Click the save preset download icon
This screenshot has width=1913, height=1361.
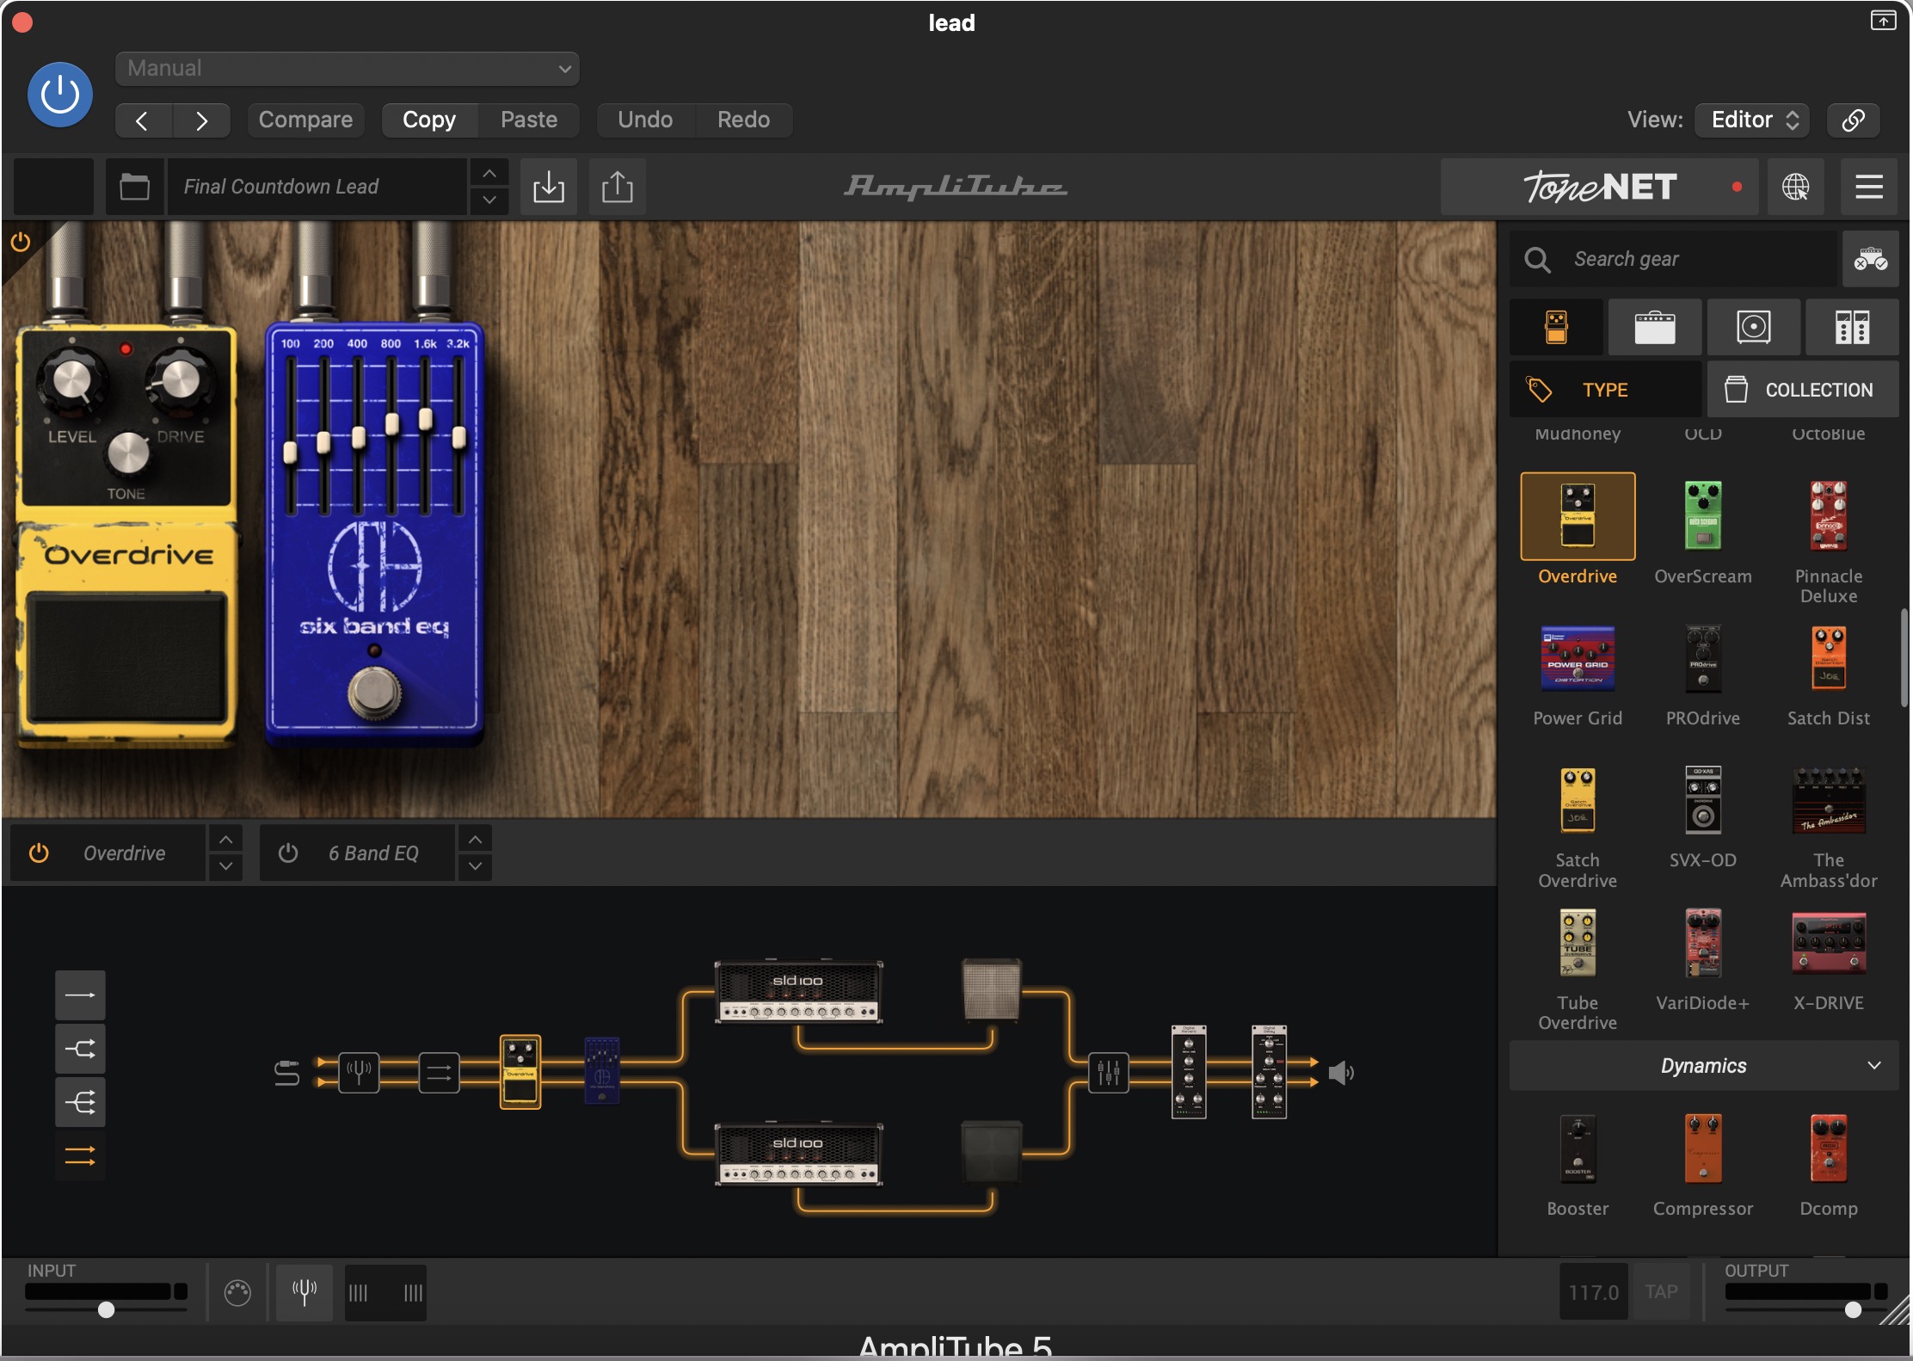(x=549, y=187)
